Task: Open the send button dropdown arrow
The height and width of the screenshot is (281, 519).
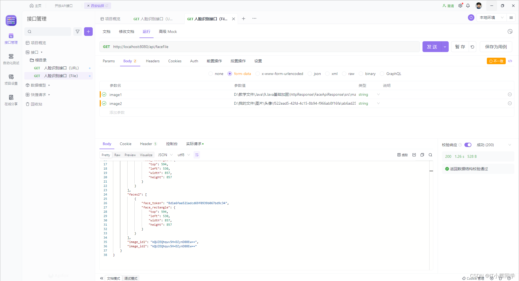Action: [x=445, y=47]
